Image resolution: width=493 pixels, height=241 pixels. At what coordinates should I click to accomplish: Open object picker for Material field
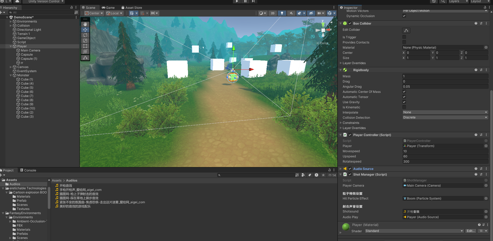pyautogui.click(x=486, y=48)
